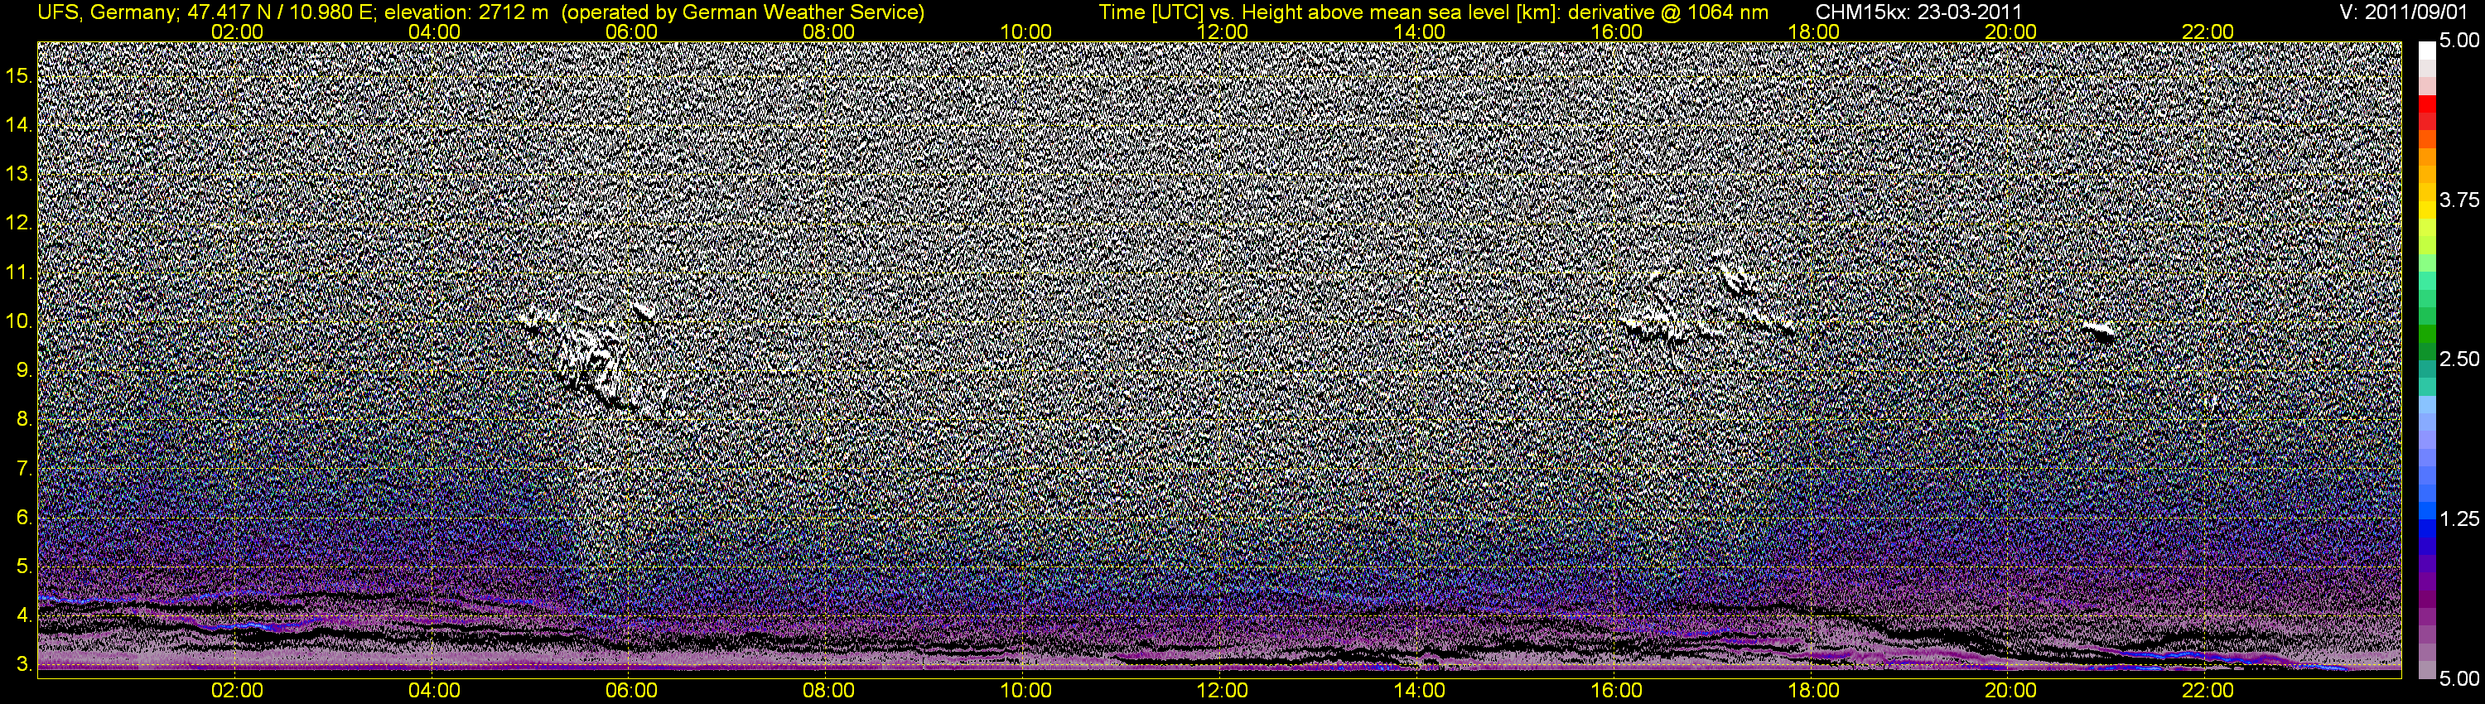Pick the green segment of the colorbar

click(2427, 335)
